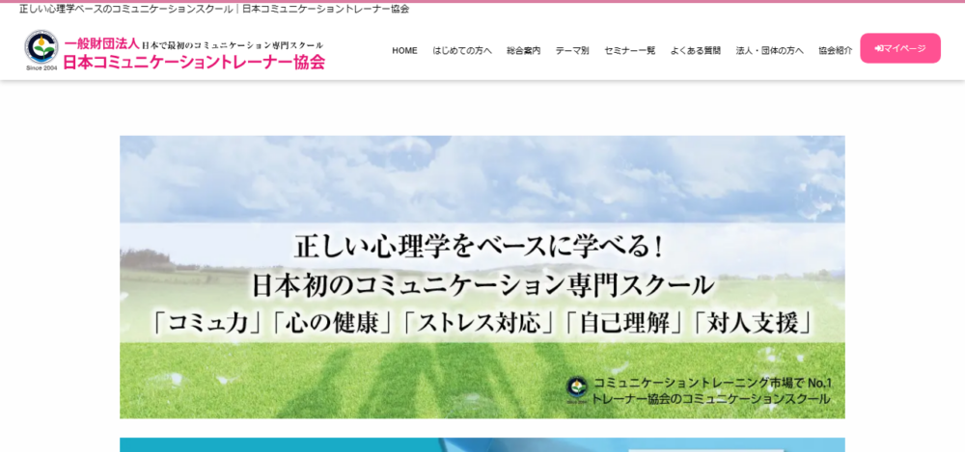Open the テーマ別 menu item

[x=572, y=51]
